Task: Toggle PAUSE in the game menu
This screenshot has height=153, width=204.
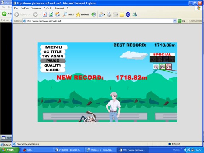Action: coord(53,61)
